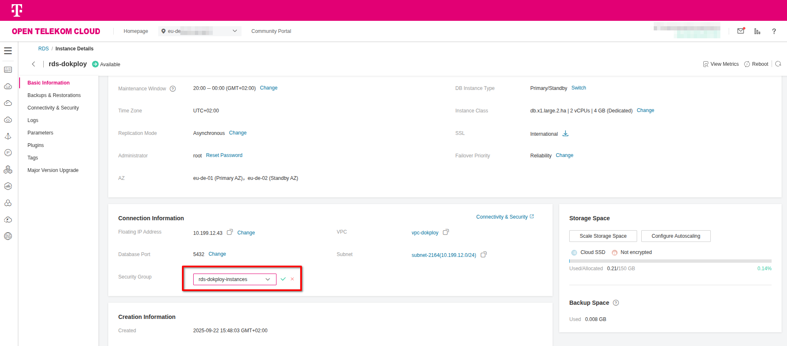Image resolution: width=787 pixels, height=346 pixels.
Task: Open the eu-de region selector
Action: (199, 31)
